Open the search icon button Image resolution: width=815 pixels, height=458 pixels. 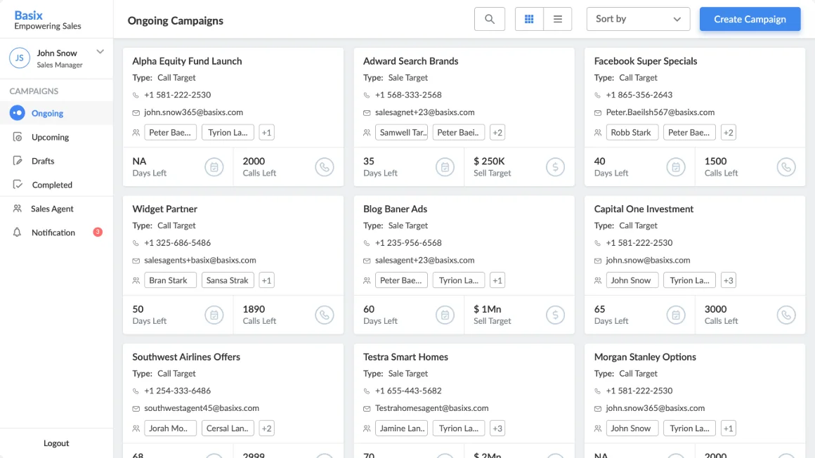tap(489, 19)
